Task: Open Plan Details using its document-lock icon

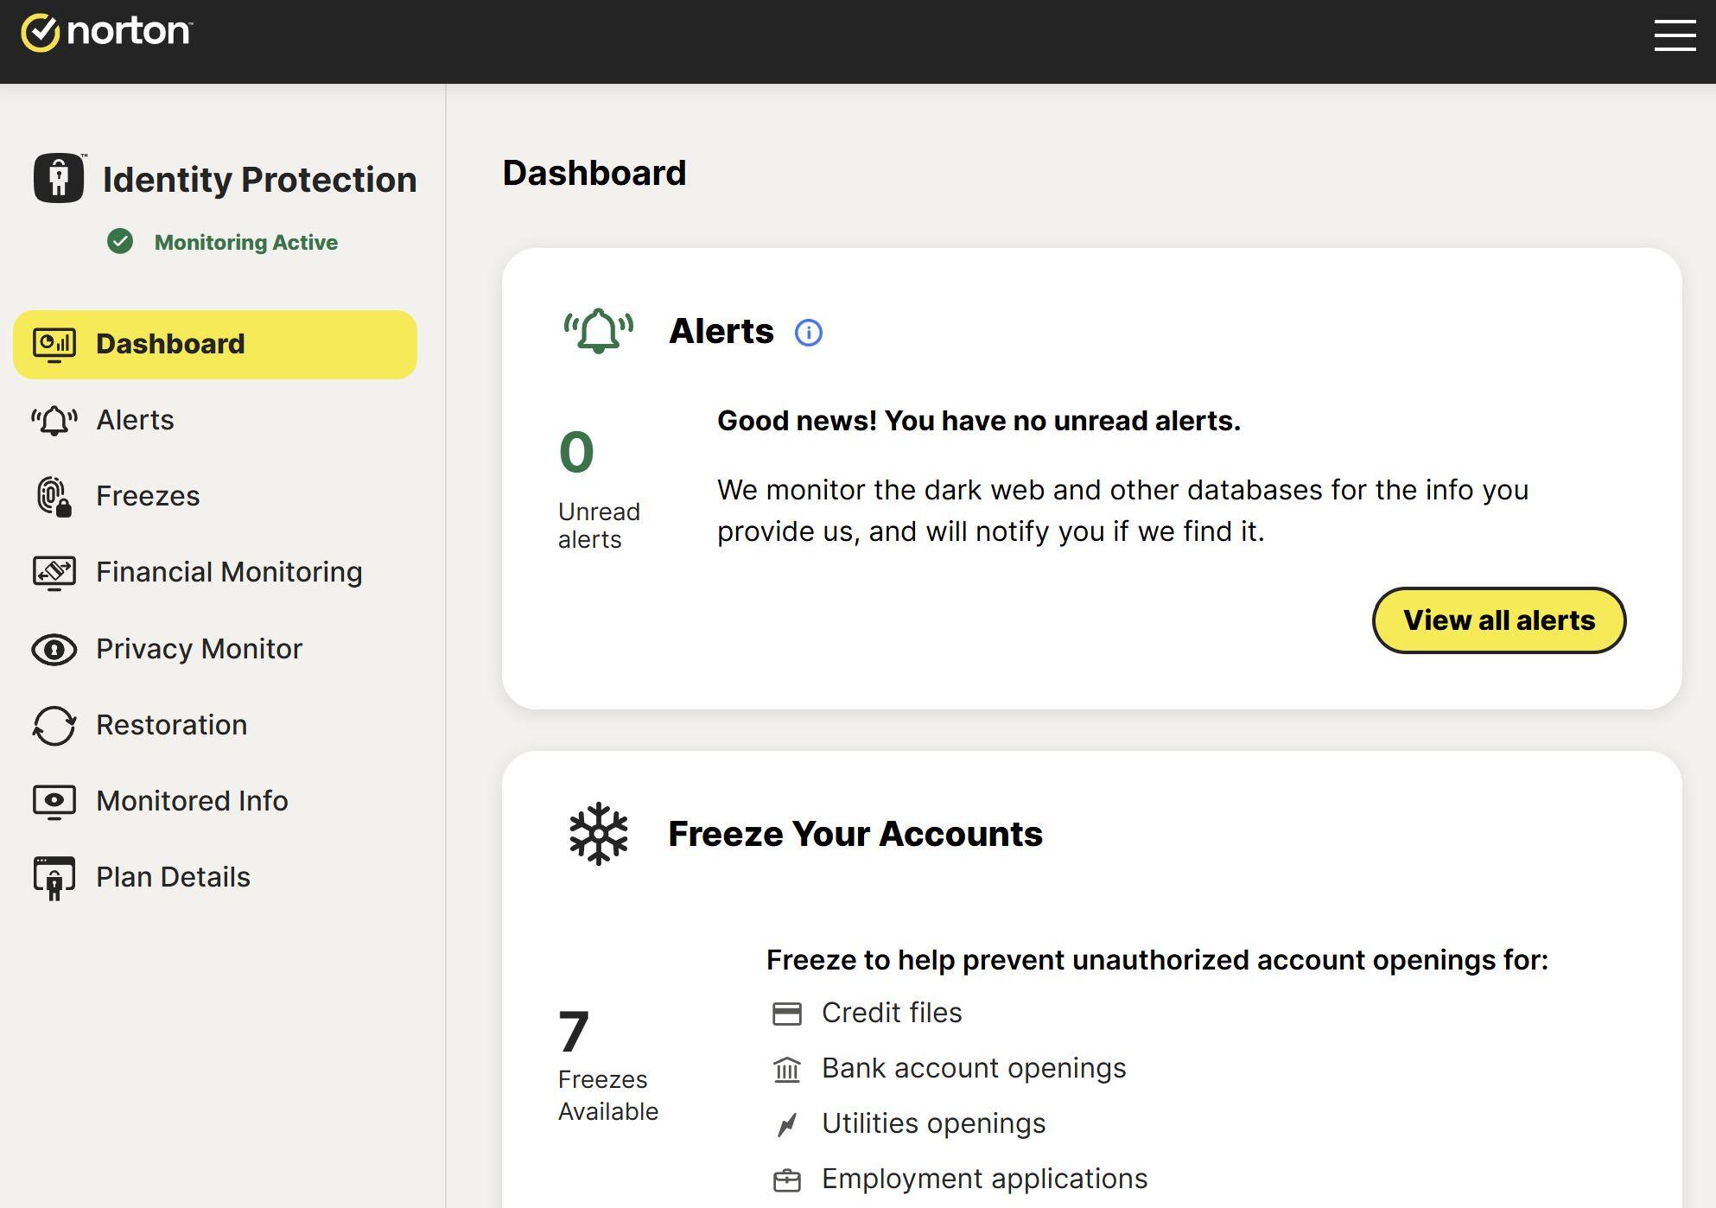Action: click(x=54, y=877)
